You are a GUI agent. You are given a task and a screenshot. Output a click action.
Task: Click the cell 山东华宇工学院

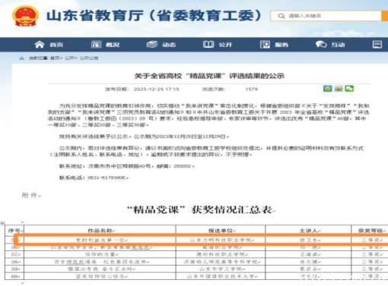point(221,269)
